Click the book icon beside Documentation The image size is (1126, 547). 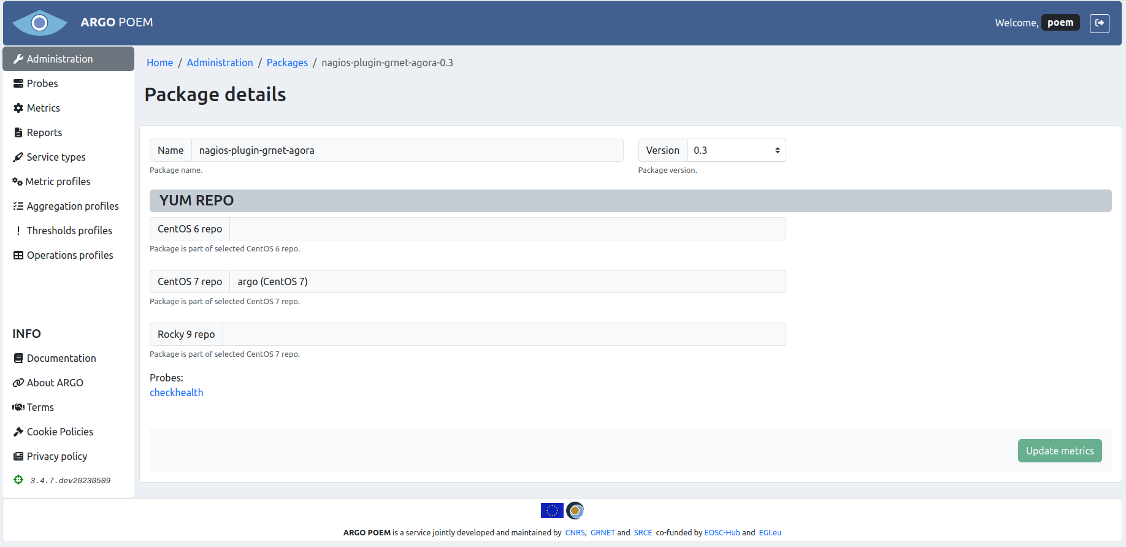pyautogui.click(x=18, y=358)
